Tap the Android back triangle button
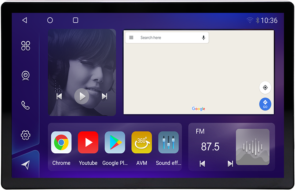Viewport: 295px width, 190px height. click(25, 20)
